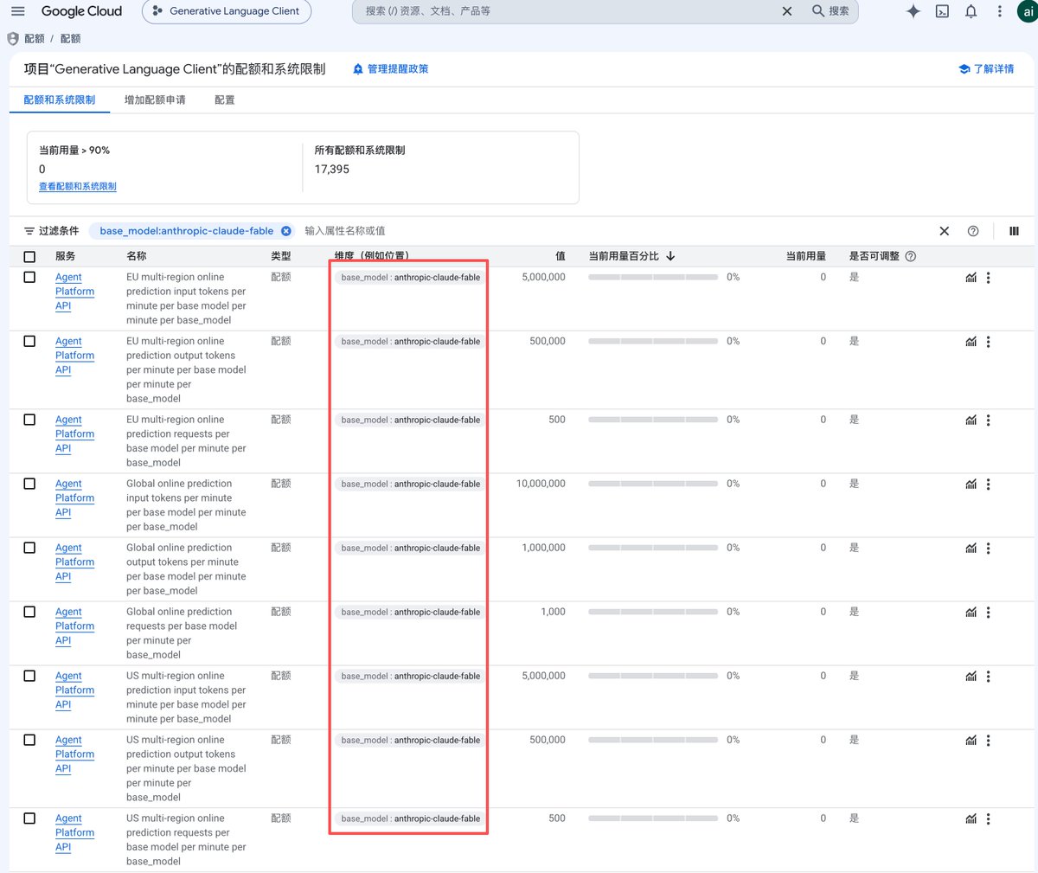Image resolution: width=1038 pixels, height=873 pixels.
Task: Activate the Cloud Shell terminal icon
Action: (942, 11)
